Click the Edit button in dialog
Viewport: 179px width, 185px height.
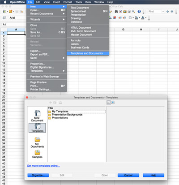click(x=62, y=175)
